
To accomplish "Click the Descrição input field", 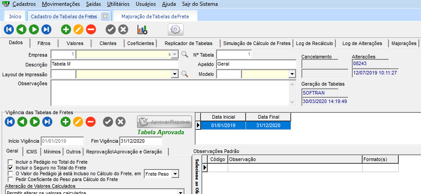I will [115, 64].
